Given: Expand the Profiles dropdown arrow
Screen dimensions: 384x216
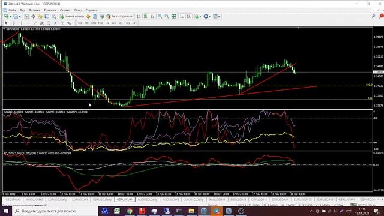Looking at the screenshot, I should 20,16.
